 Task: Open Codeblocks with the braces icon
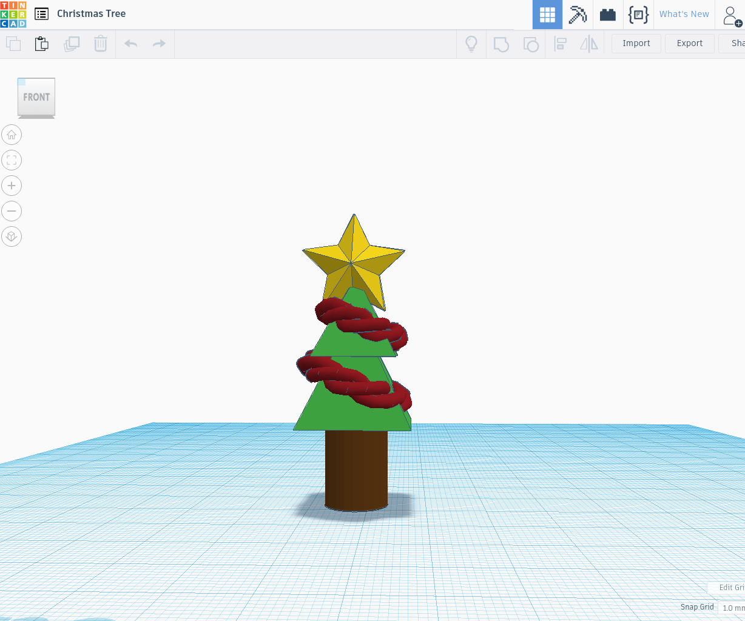[638, 15]
